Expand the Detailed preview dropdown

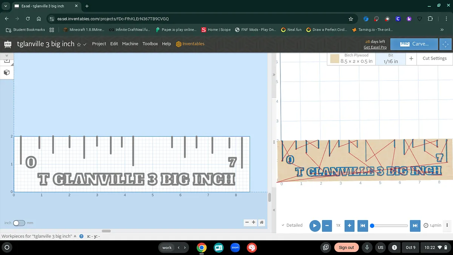292,225
